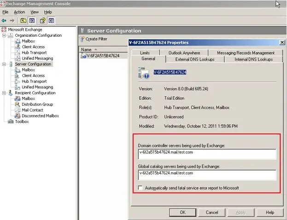Switch to the Outlook Anywhere tab
The height and width of the screenshot is (220, 287).
tap(184, 53)
